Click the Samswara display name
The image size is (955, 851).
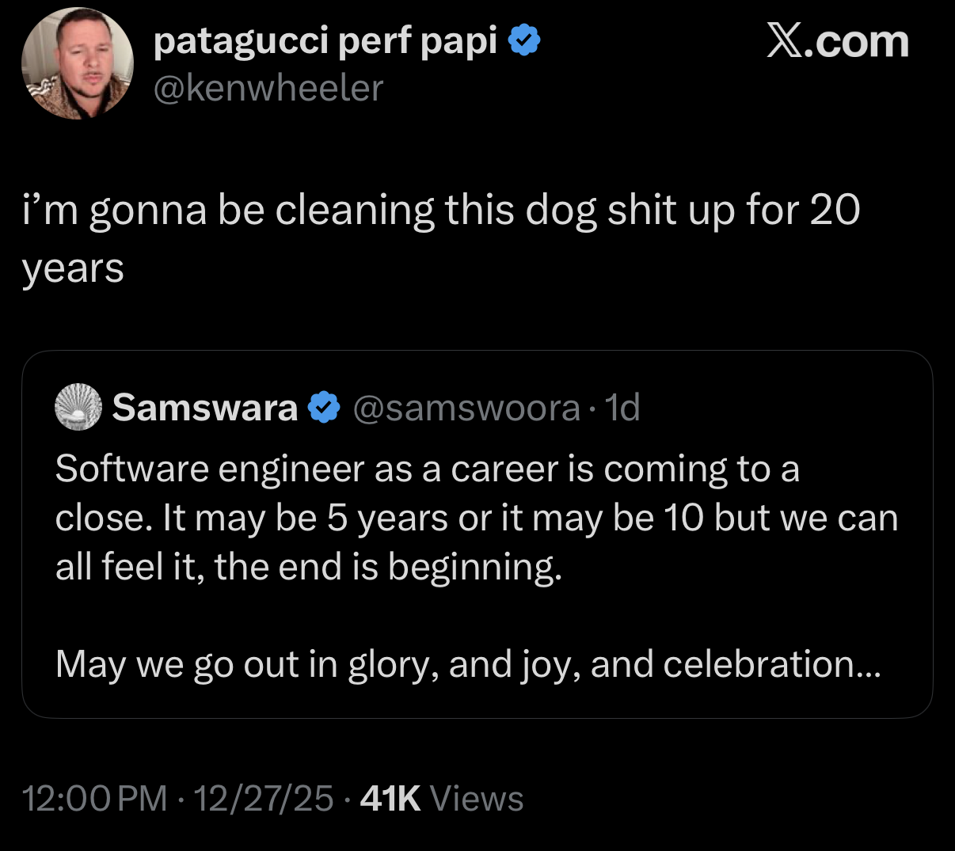[x=204, y=408]
